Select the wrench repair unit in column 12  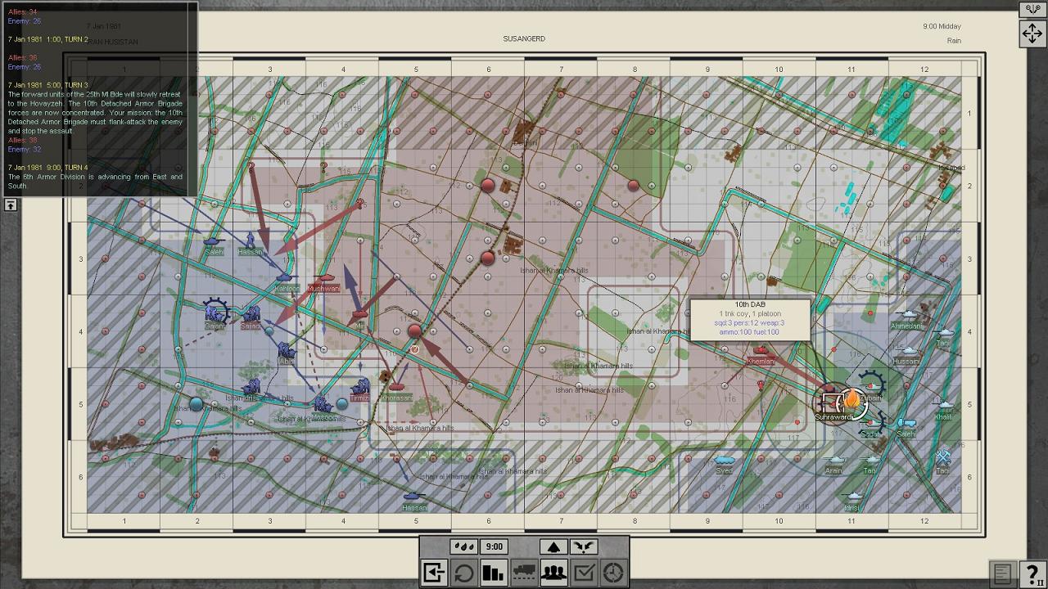click(x=942, y=457)
